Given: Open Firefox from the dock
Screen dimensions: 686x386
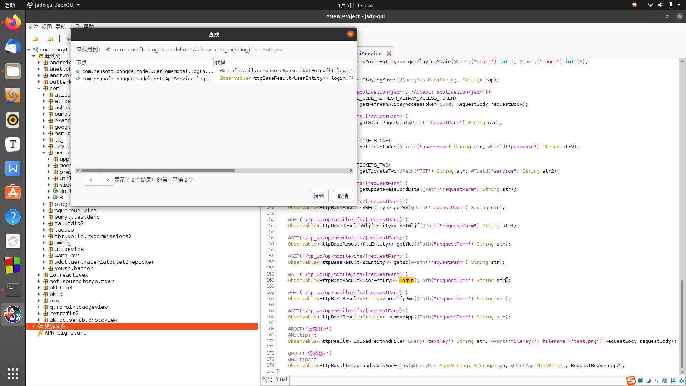Looking at the screenshot, I should point(13,23).
